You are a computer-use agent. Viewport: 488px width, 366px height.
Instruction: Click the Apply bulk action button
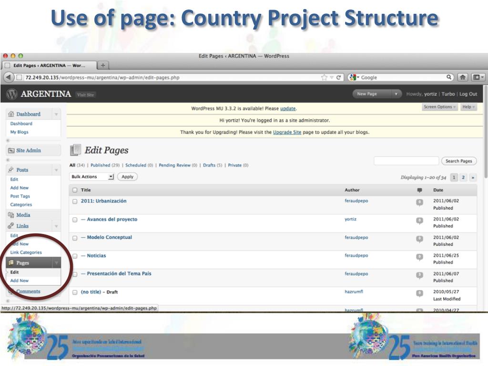pos(127,176)
